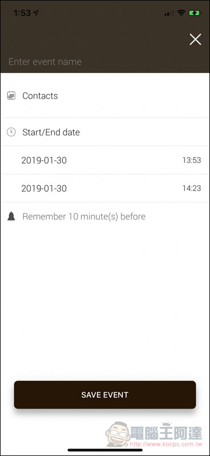The image size is (210, 456).
Task: Change the start date 2019-01-30 in first row
Action: [44, 160]
